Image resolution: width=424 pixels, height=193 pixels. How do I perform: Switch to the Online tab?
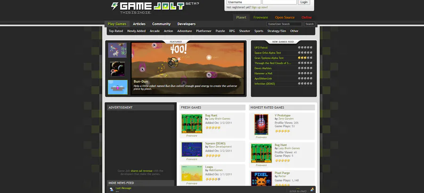coord(307,17)
